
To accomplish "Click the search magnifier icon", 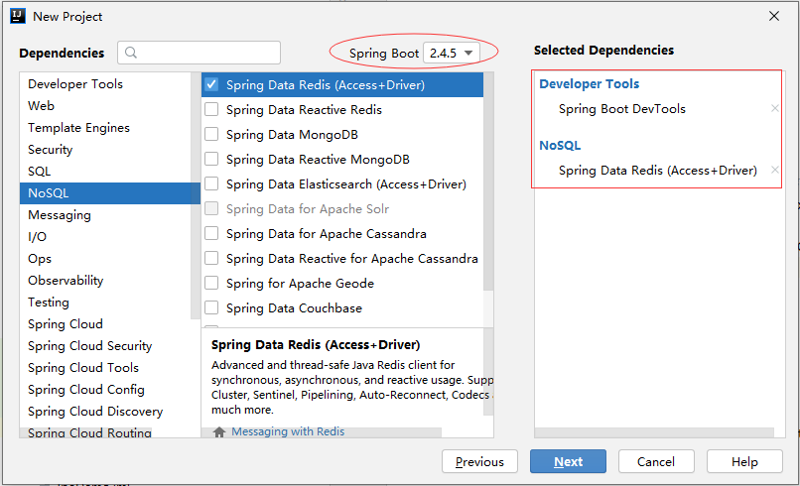I will coord(131,53).
